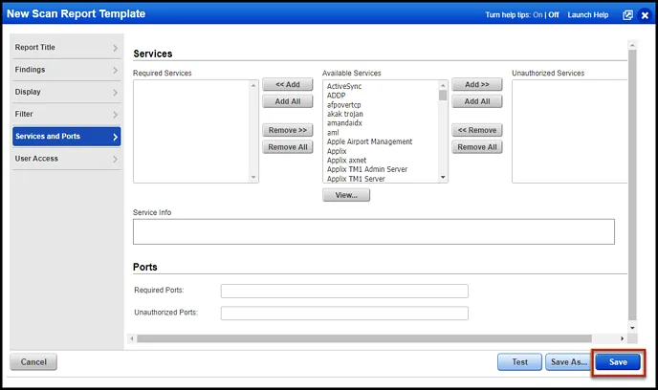Click Add All below the 'Add >>' button
Screen dimensions: 658x390
point(476,101)
